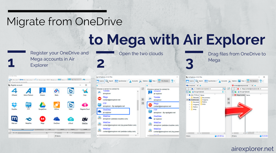
Task: Choose the Adrive Premium service icon
Action: coord(28,91)
